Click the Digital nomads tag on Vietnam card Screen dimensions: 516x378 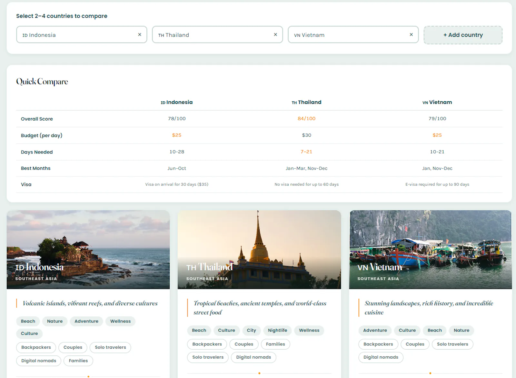pyautogui.click(x=381, y=357)
